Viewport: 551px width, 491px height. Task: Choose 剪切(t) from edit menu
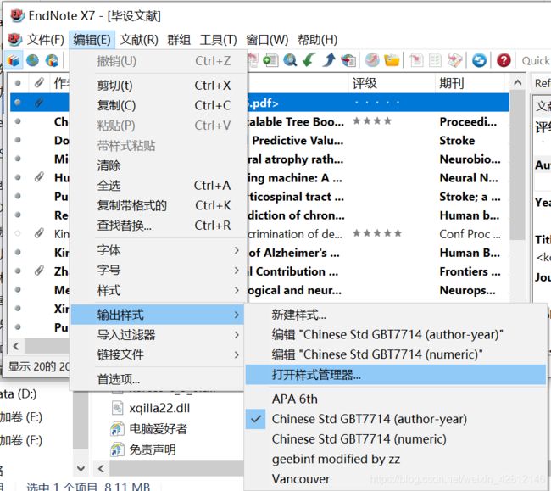tap(158, 86)
